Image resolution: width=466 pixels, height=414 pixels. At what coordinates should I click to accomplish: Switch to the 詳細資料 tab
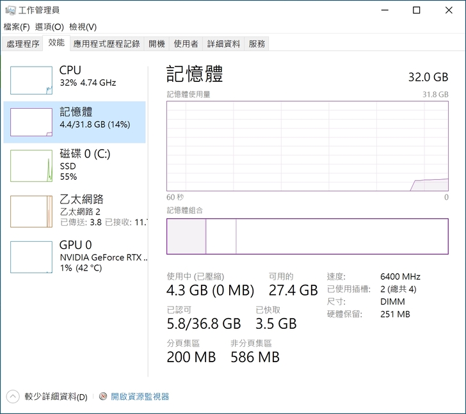pyautogui.click(x=223, y=44)
